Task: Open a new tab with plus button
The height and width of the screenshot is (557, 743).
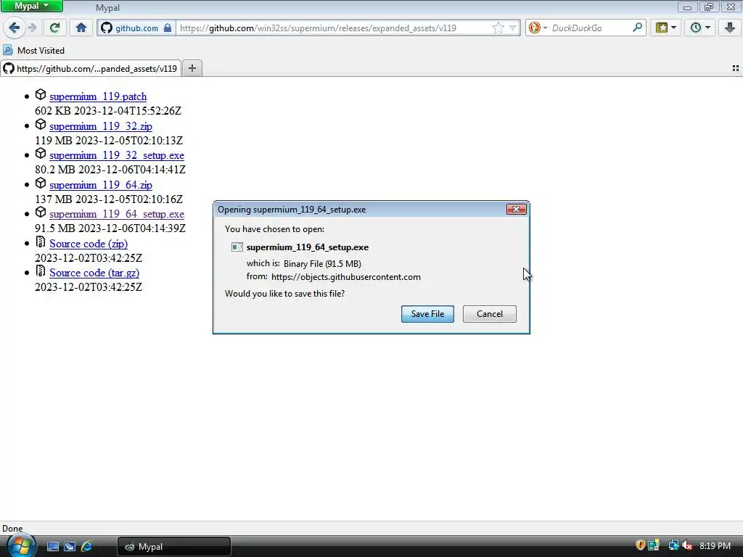Action: tap(192, 68)
